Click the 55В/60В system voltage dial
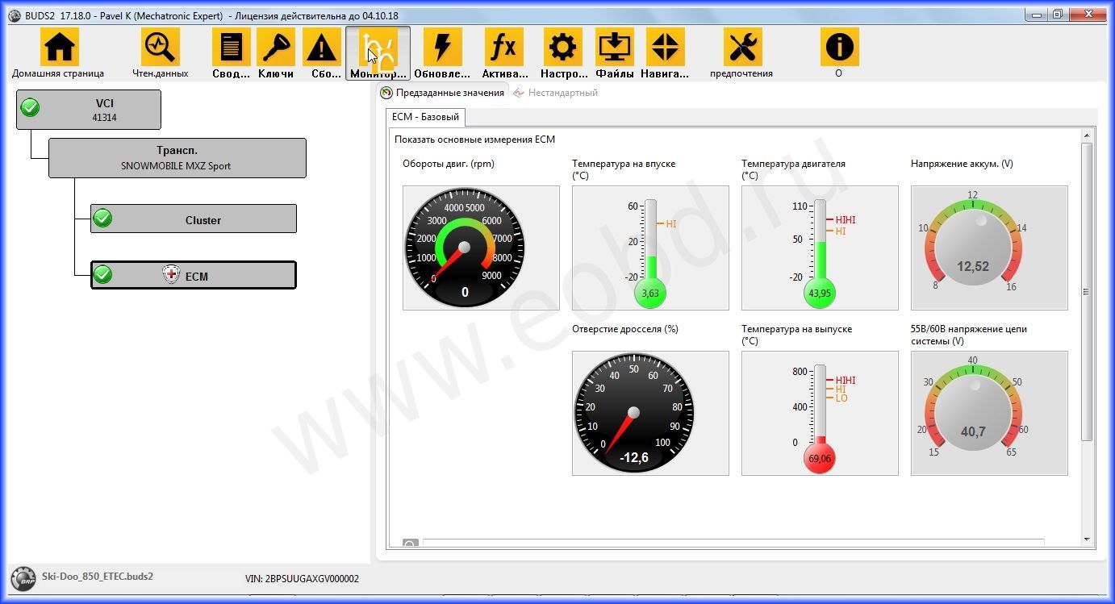1115x604 pixels. (x=989, y=413)
